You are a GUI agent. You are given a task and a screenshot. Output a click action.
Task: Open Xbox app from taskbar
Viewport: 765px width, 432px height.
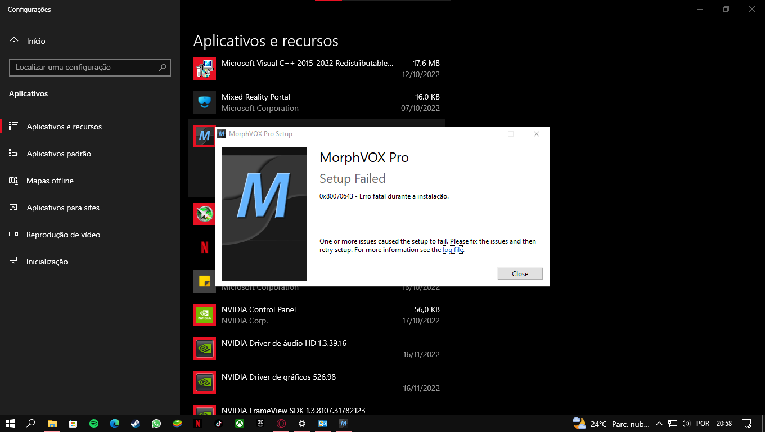pos(240,424)
